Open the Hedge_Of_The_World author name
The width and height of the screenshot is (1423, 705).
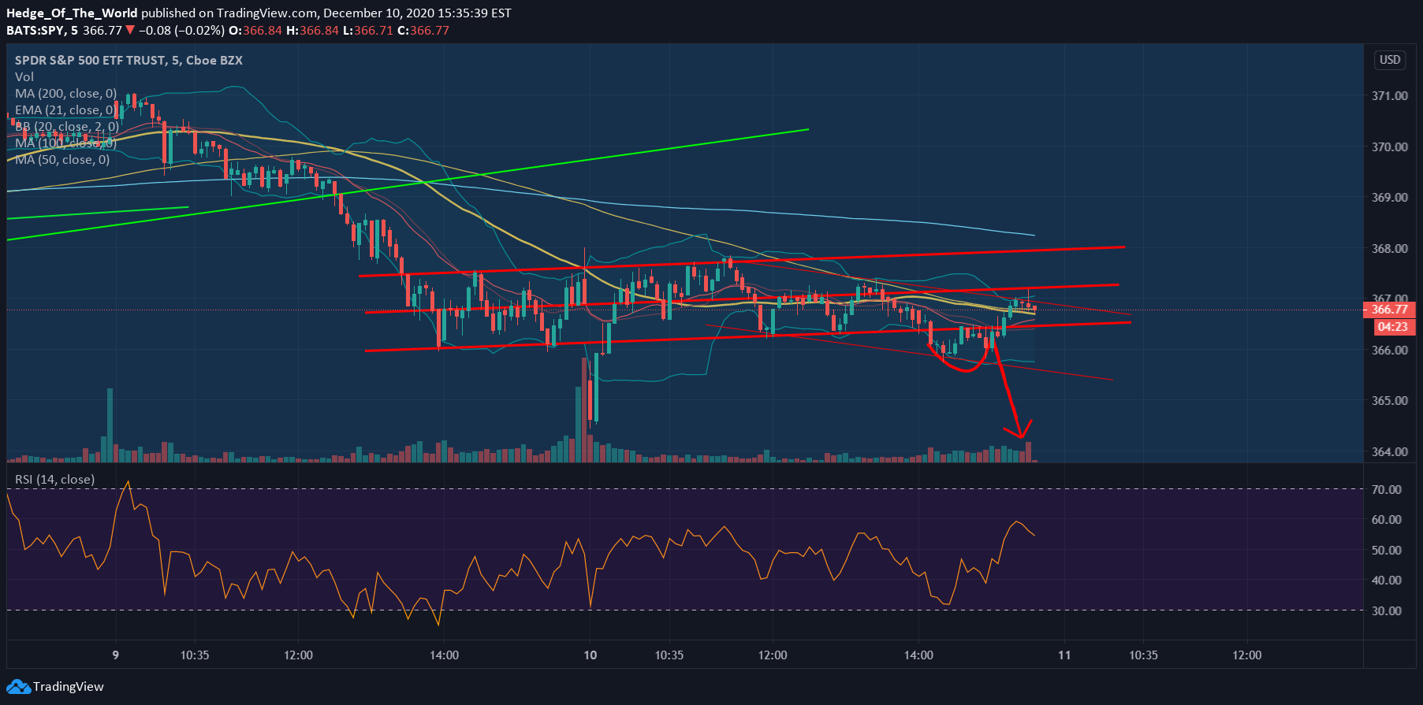pyautogui.click(x=72, y=13)
